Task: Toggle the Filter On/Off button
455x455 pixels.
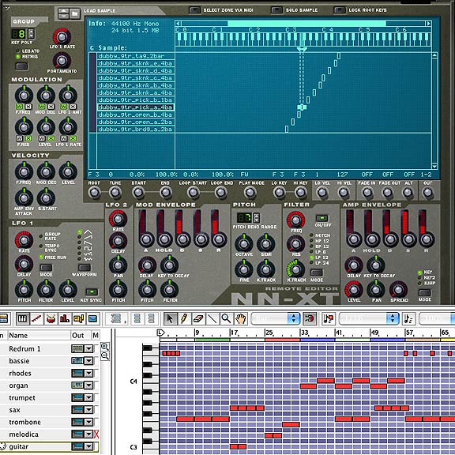Action: pyautogui.click(x=322, y=218)
